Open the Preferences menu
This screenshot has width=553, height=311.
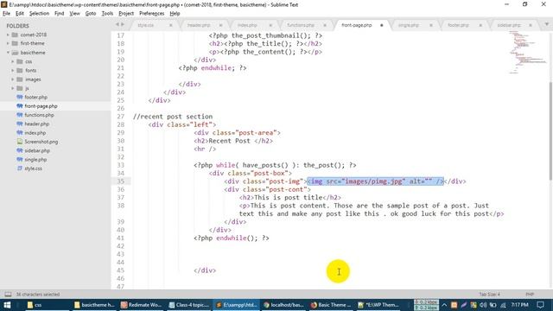point(152,14)
